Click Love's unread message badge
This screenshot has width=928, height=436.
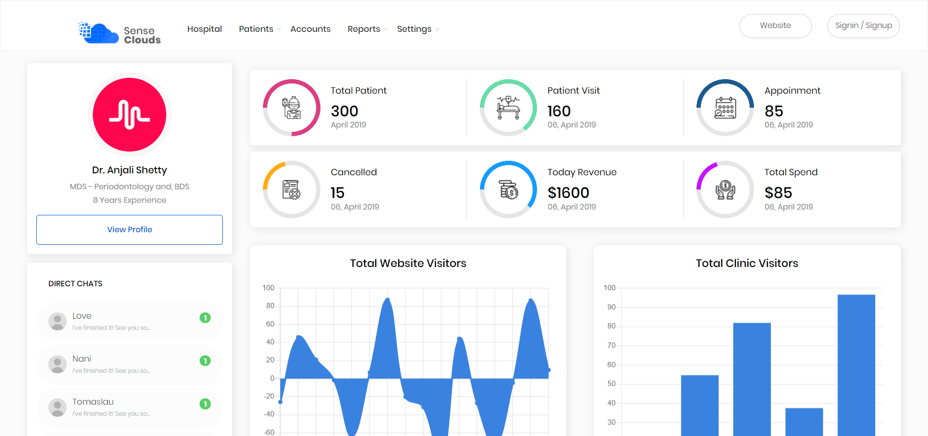click(205, 318)
